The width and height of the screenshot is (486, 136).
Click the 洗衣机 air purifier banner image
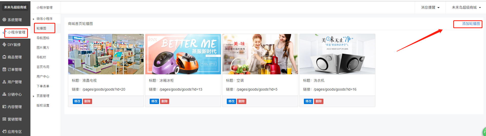(337, 54)
